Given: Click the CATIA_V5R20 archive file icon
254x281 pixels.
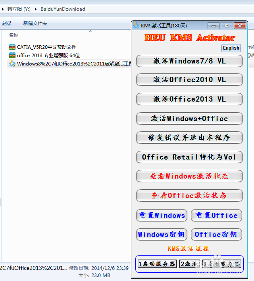Looking at the screenshot, I should 12,47.
